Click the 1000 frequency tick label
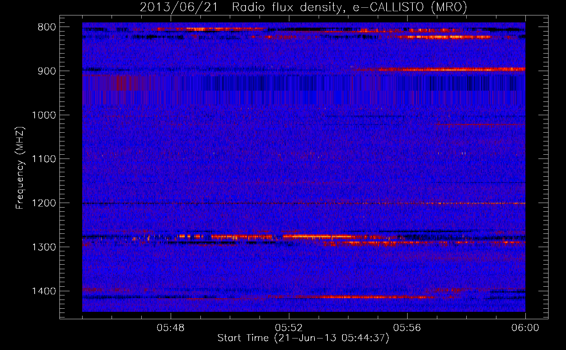This screenshot has width=566, height=350. pyautogui.click(x=44, y=115)
